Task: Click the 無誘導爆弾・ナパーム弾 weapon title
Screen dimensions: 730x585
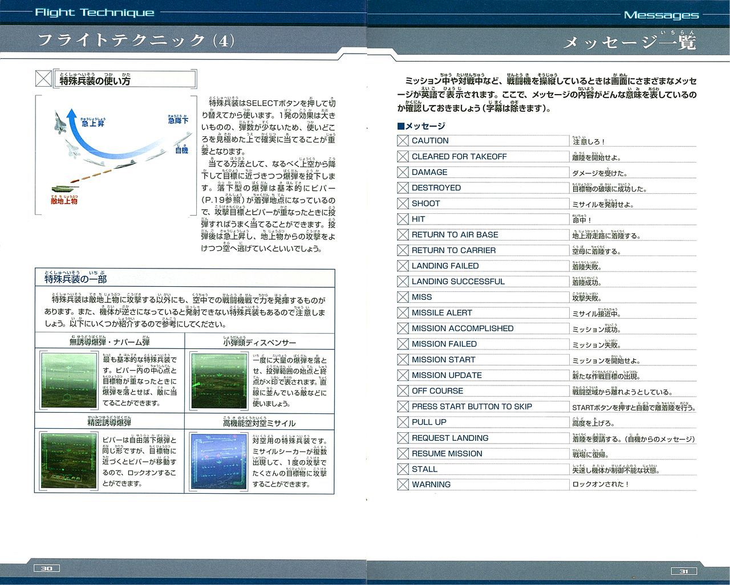Action: (x=109, y=342)
